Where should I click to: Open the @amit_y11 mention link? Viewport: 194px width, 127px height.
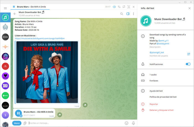point(163,41)
